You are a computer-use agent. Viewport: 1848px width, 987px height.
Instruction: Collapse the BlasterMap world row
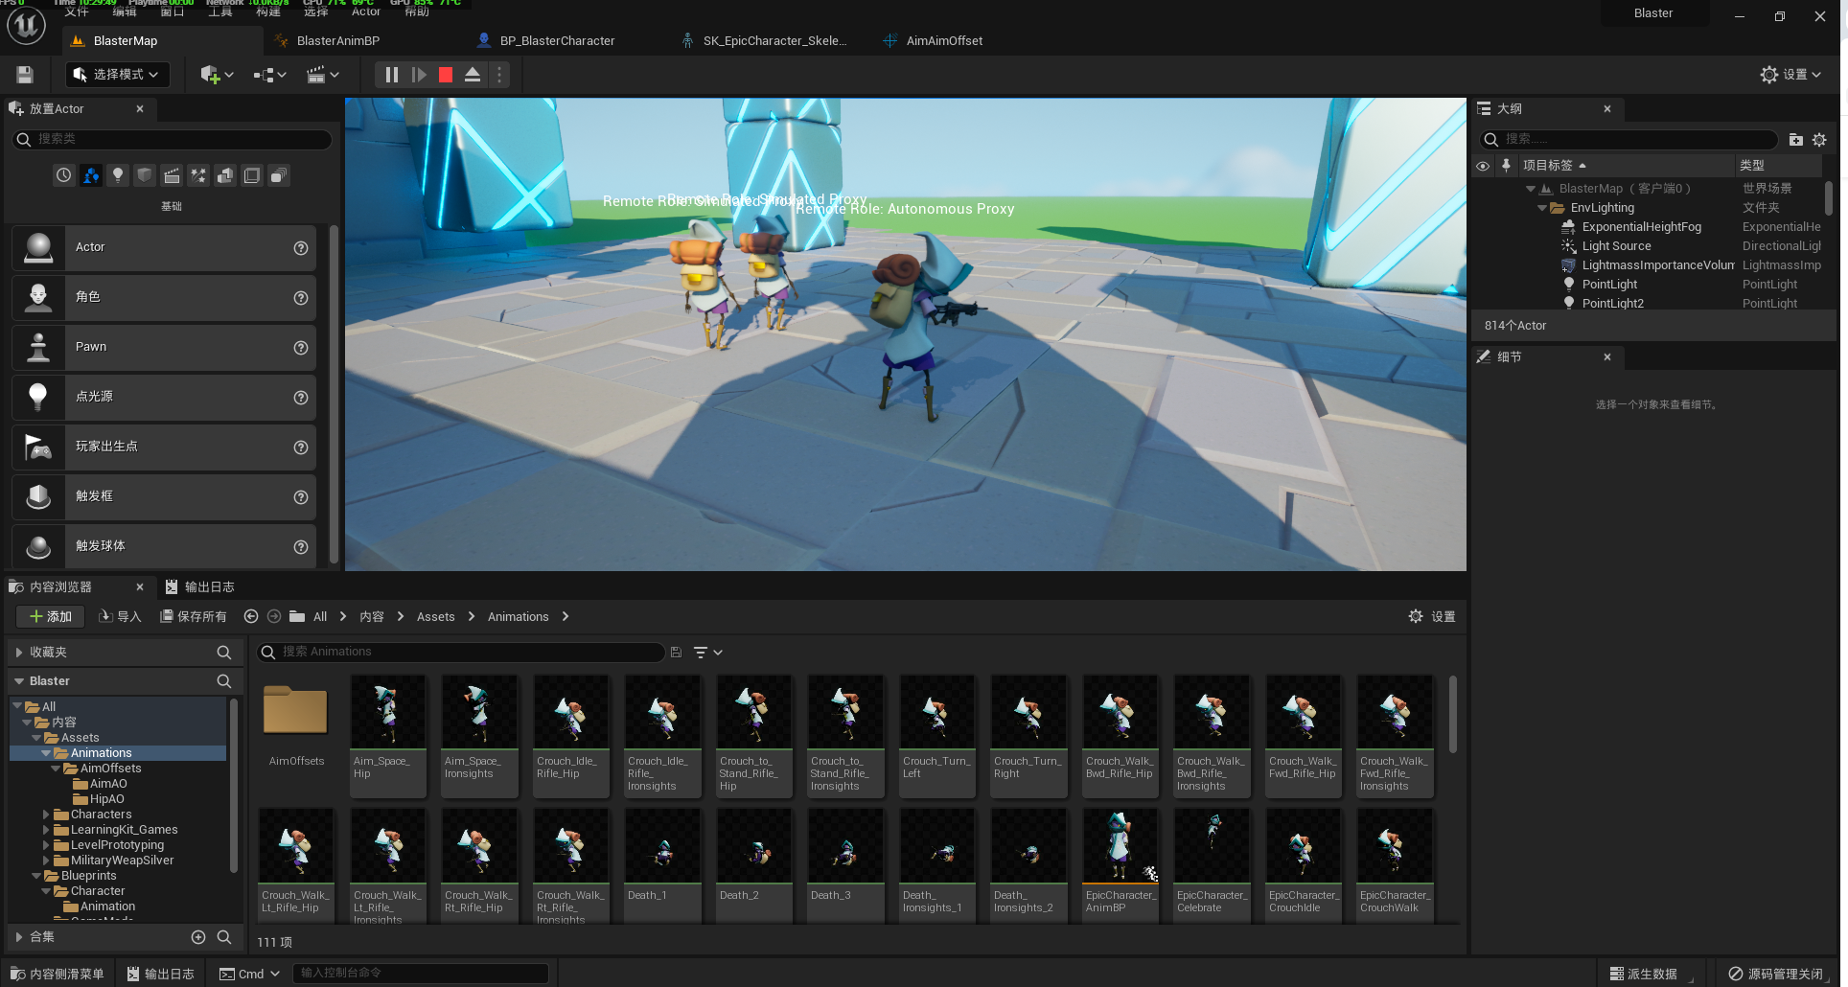click(1531, 189)
